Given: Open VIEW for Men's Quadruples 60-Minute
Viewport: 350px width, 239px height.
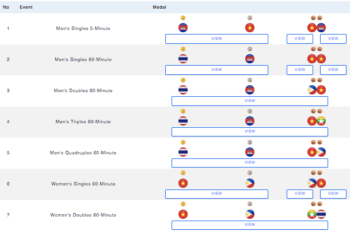Looking at the screenshot, I should [x=250, y=163].
